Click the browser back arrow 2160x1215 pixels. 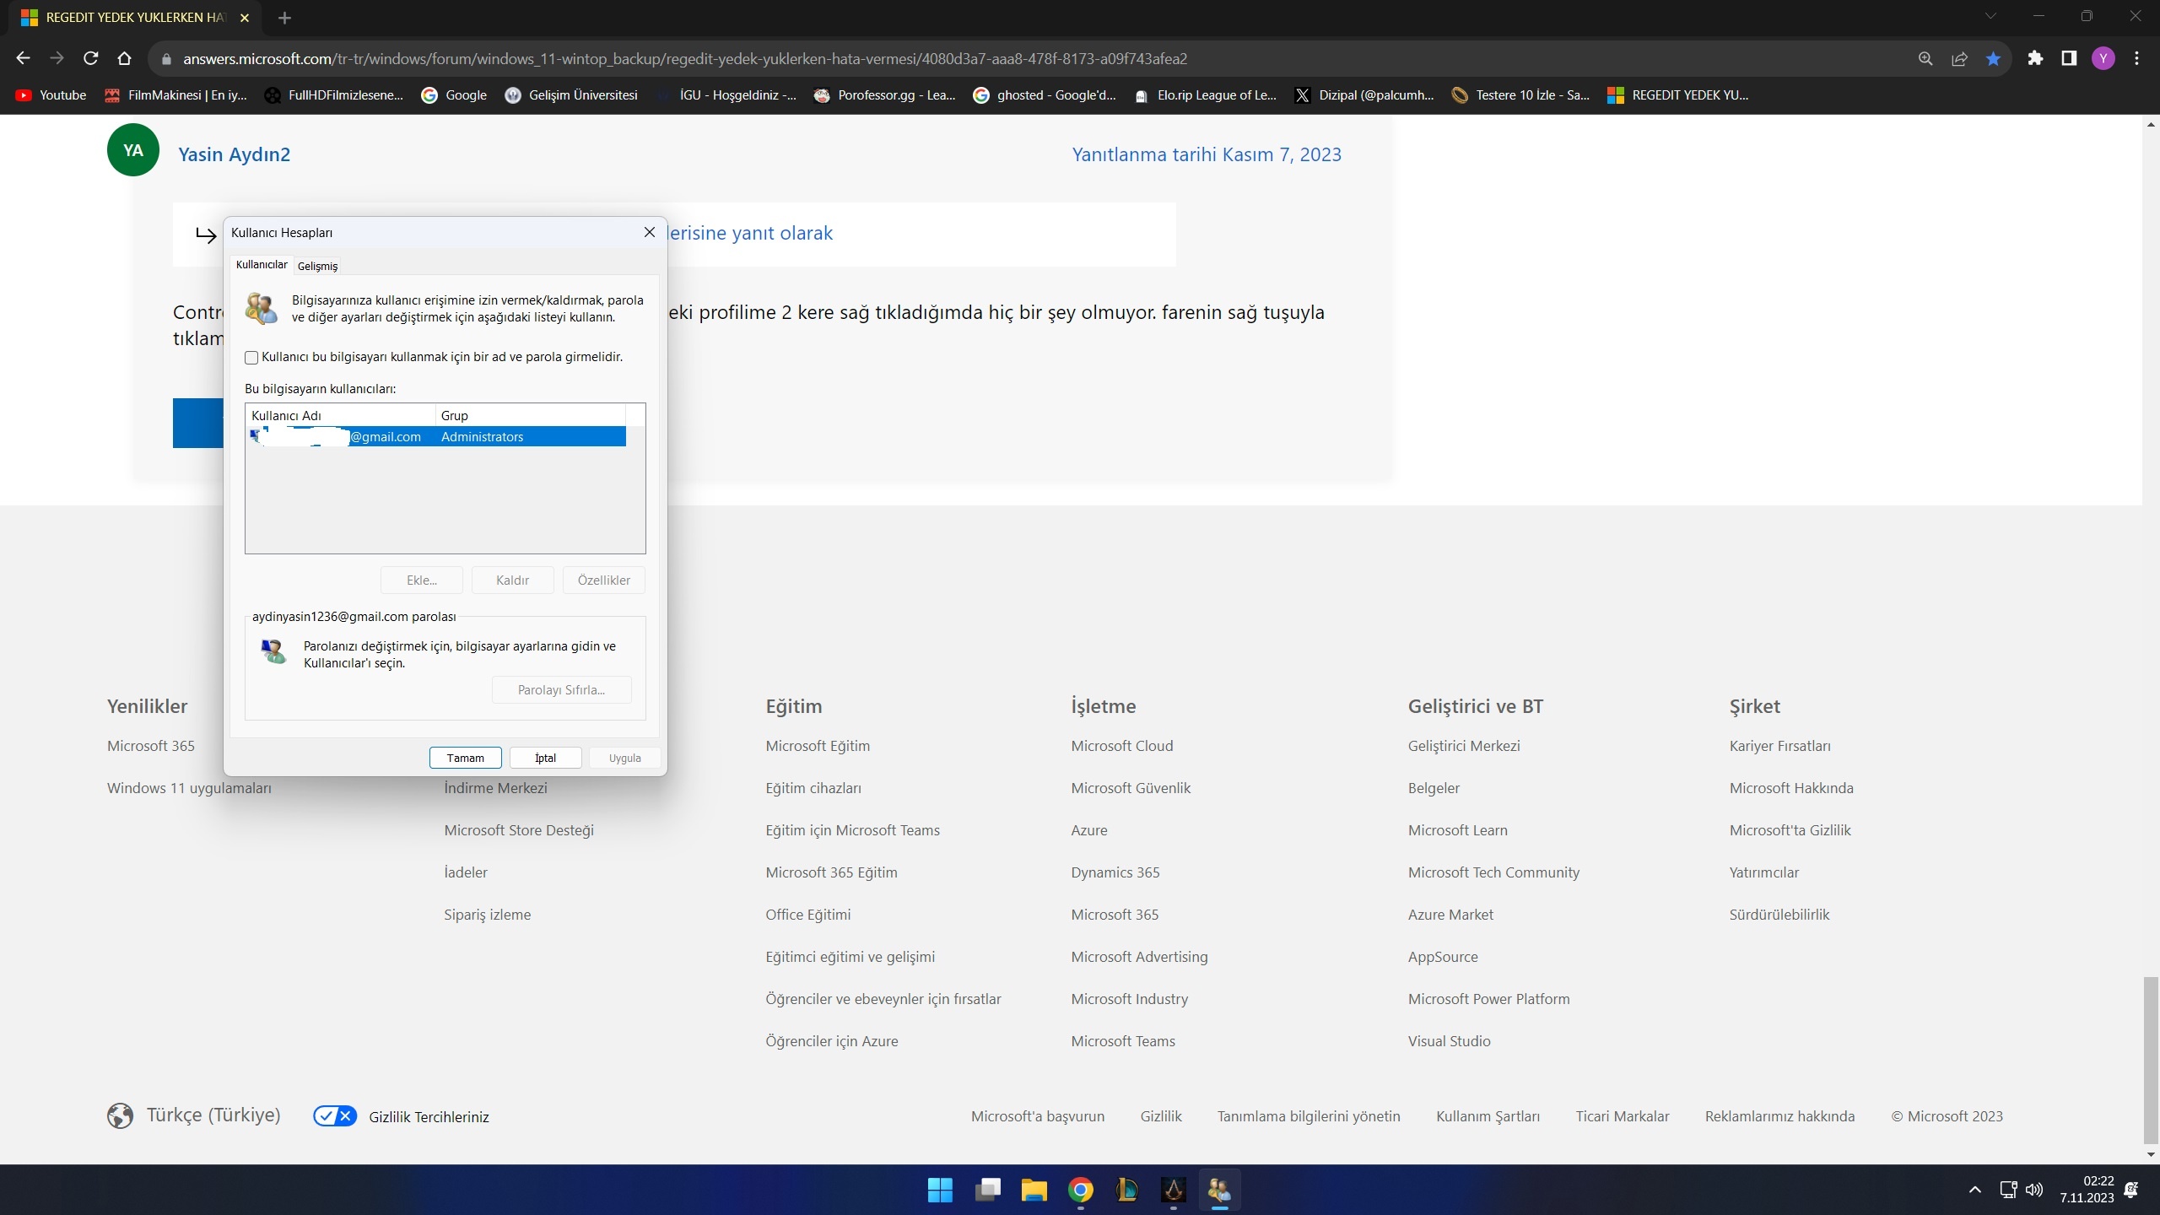click(24, 58)
